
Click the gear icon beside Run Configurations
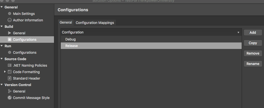[10, 52]
